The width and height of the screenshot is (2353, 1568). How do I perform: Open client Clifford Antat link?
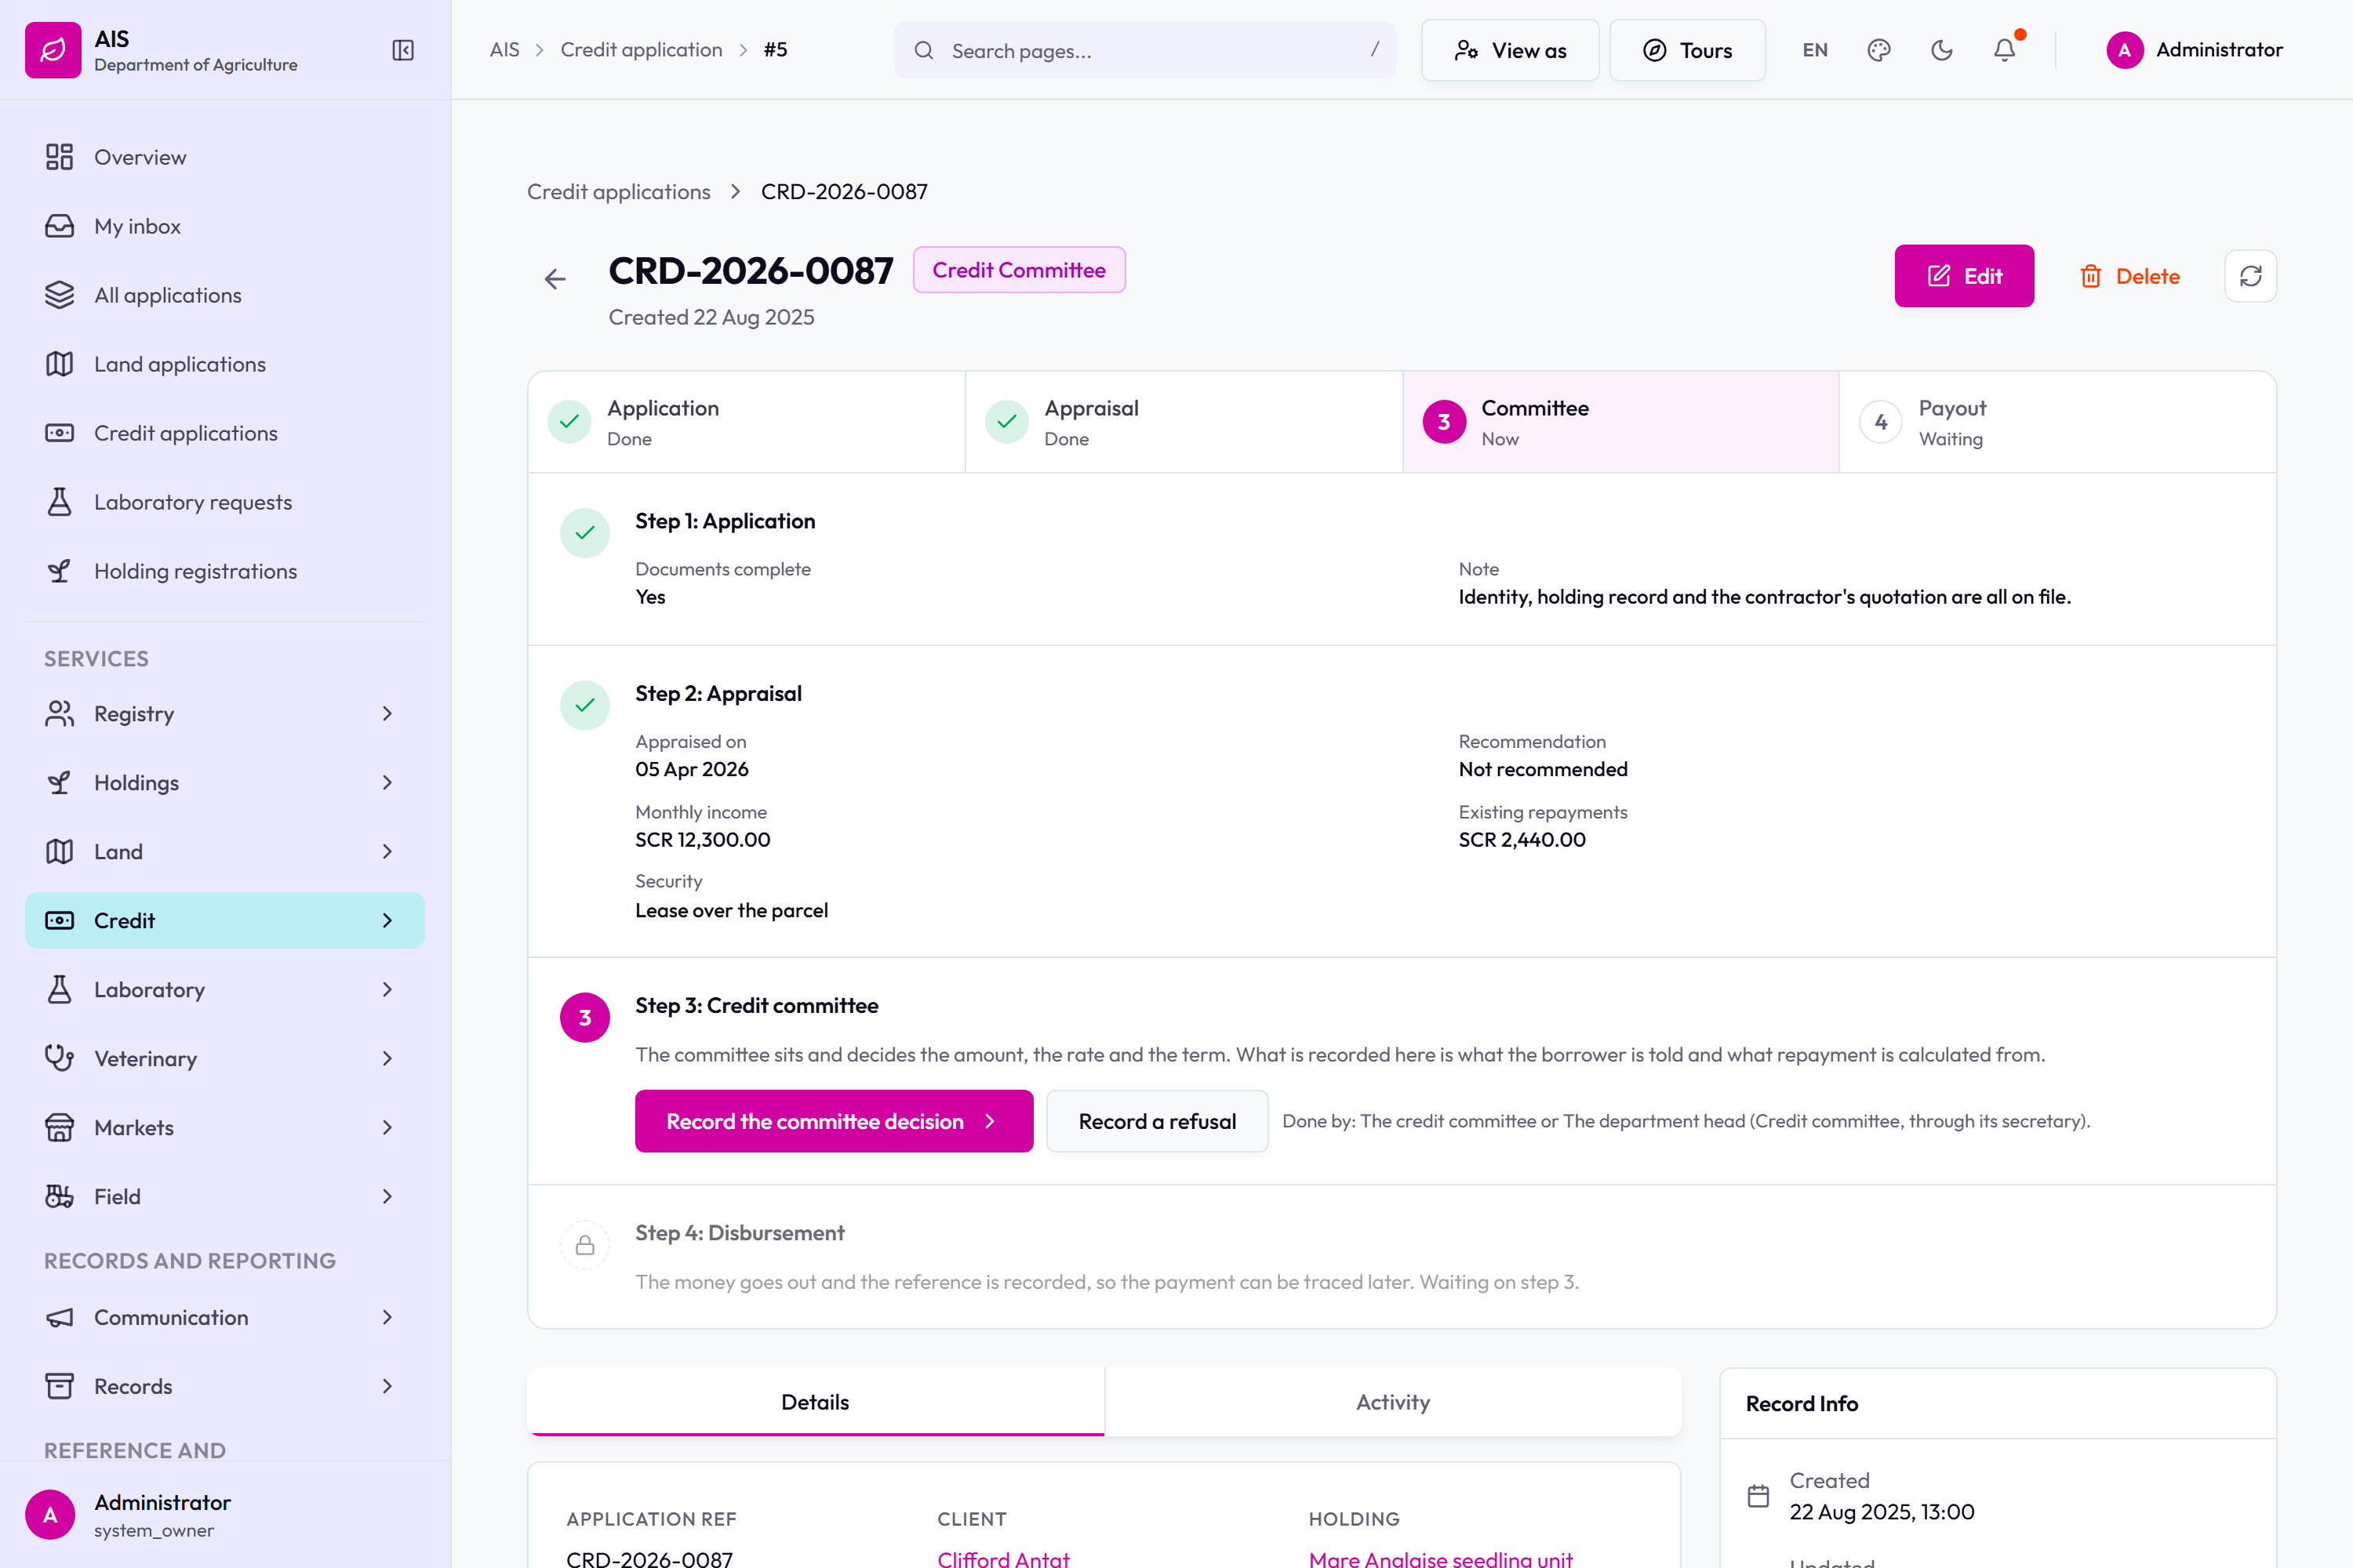click(x=1003, y=1558)
